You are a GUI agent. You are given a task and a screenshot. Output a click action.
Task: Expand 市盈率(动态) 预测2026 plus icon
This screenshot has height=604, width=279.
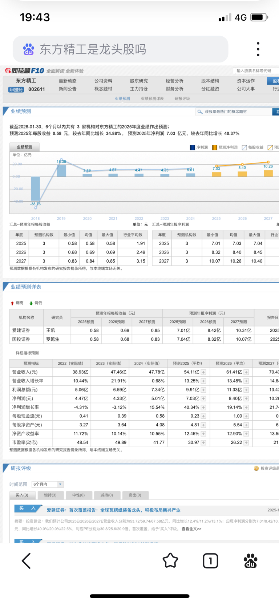pos(246,442)
